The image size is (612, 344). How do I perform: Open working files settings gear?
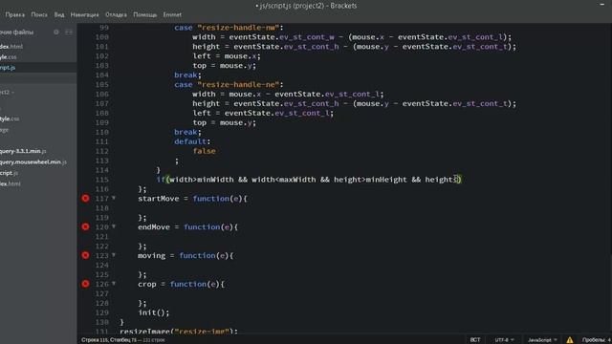(x=56, y=32)
